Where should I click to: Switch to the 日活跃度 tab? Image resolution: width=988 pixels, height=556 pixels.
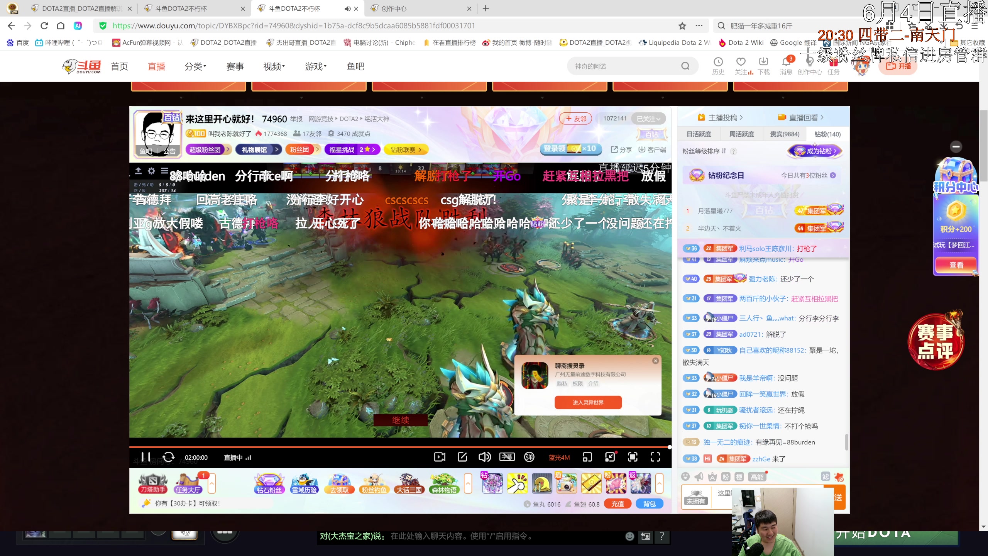coord(699,134)
